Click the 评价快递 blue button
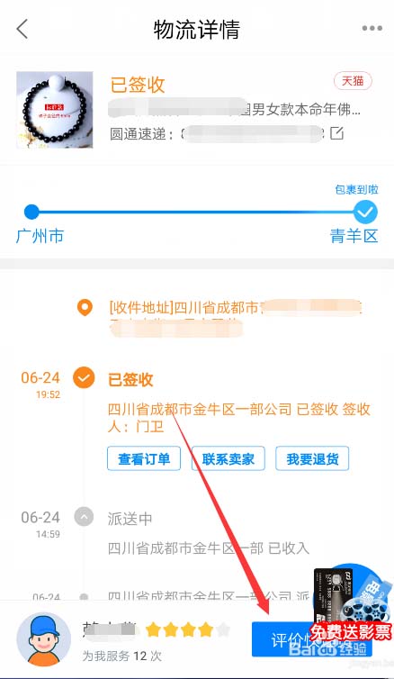This screenshot has height=679, width=394. (312, 639)
